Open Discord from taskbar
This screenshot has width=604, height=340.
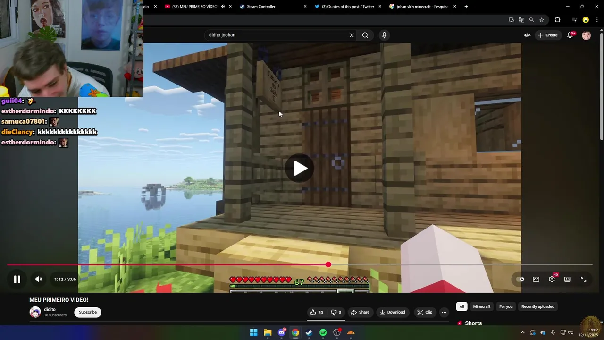282,332
